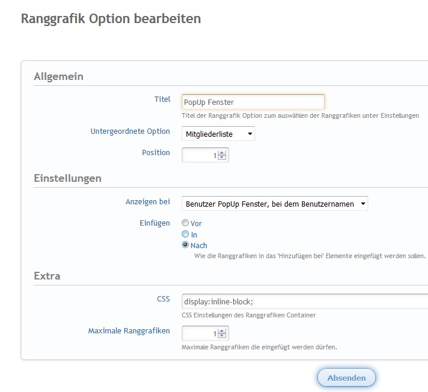Increase Maximale Ranggrafiken with up arrow
This screenshot has height=392, width=428.
click(x=222, y=330)
